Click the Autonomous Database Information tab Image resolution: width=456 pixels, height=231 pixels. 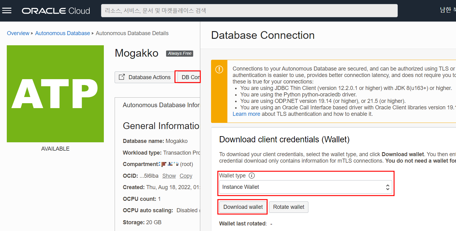161,105
